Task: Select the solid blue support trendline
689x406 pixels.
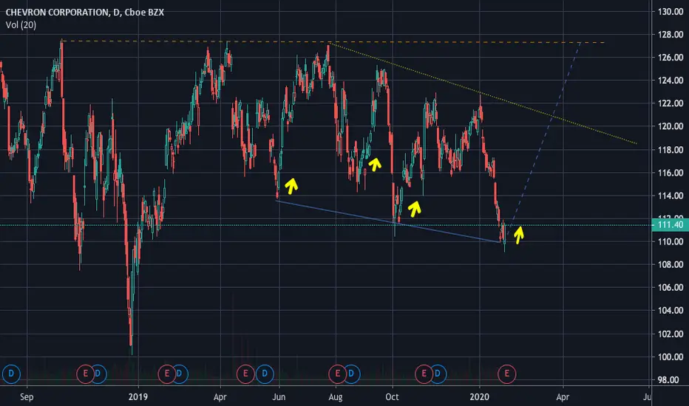Action: click(388, 221)
